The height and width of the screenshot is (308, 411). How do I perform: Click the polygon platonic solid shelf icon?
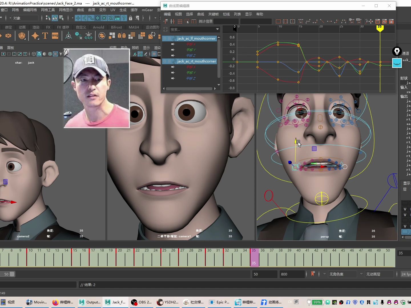pyautogui.click(x=22, y=36)
